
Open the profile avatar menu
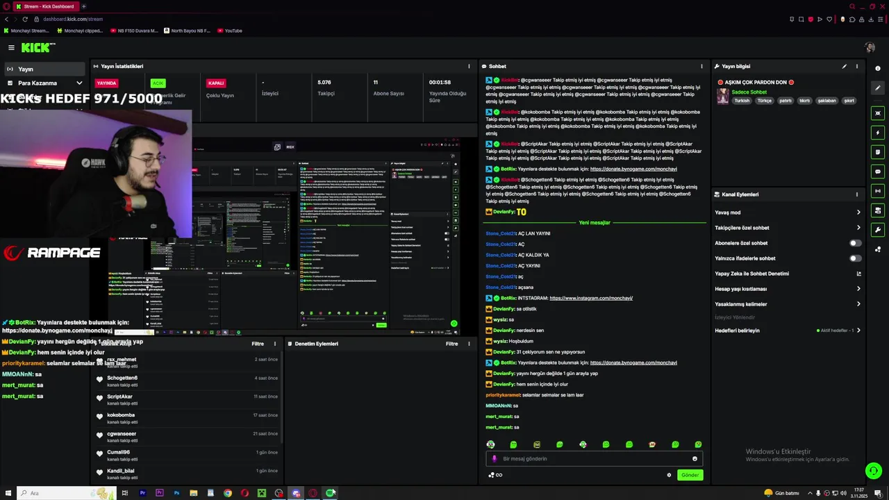click(870, 47)
